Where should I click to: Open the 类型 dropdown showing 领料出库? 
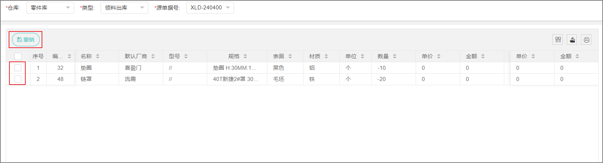pos(124,8)
